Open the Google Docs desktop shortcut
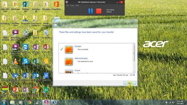 (x=46, y=77)
